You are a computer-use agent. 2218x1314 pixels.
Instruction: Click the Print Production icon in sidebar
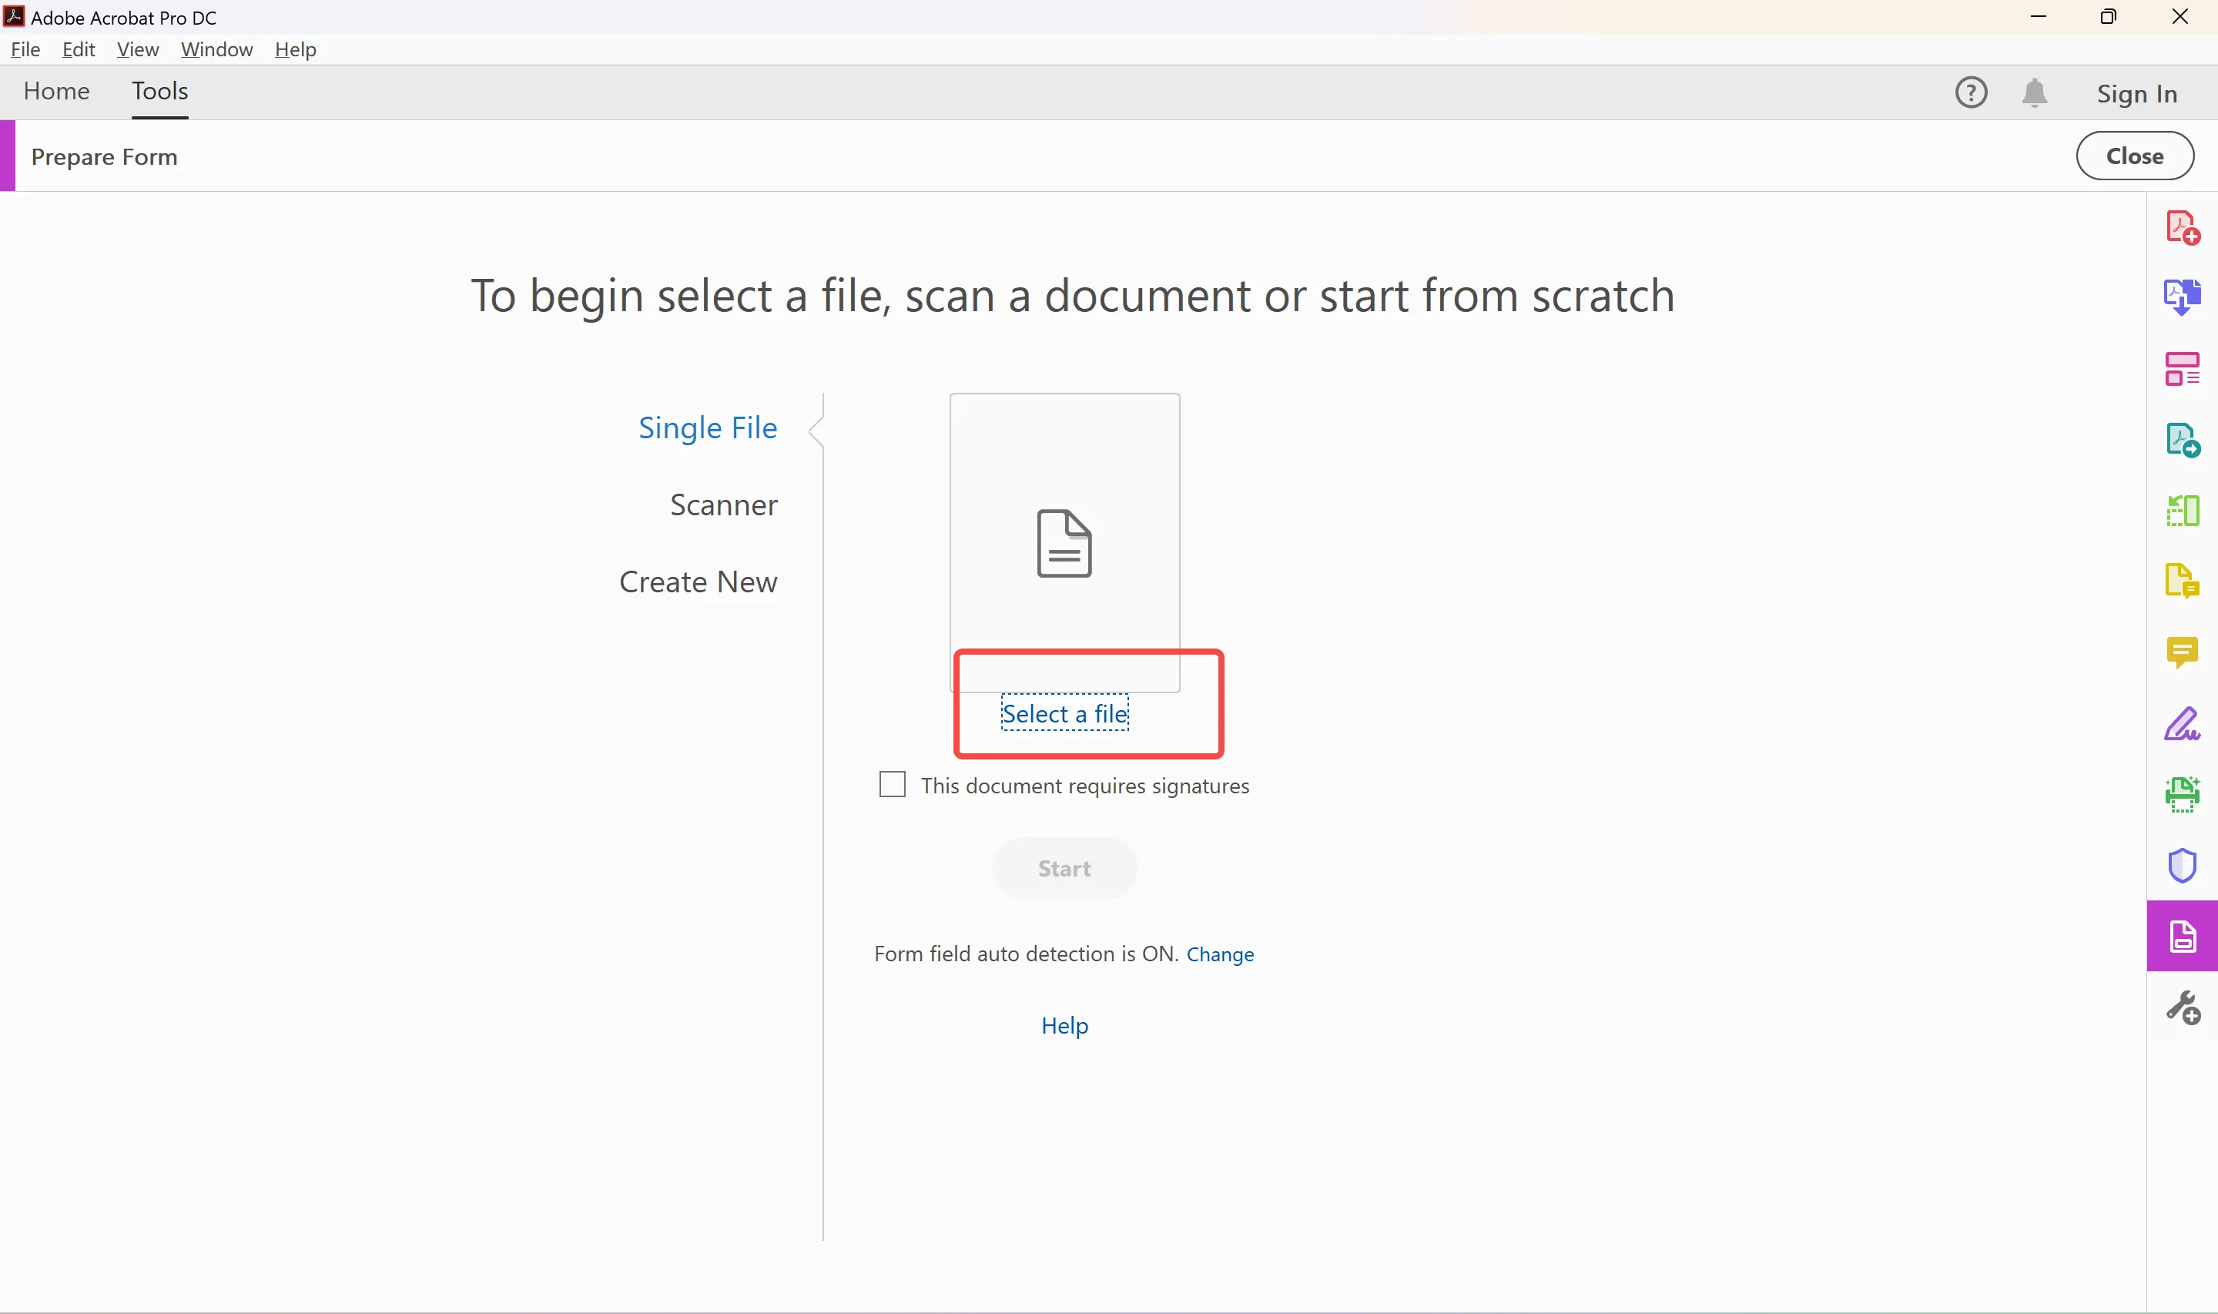2183,793
